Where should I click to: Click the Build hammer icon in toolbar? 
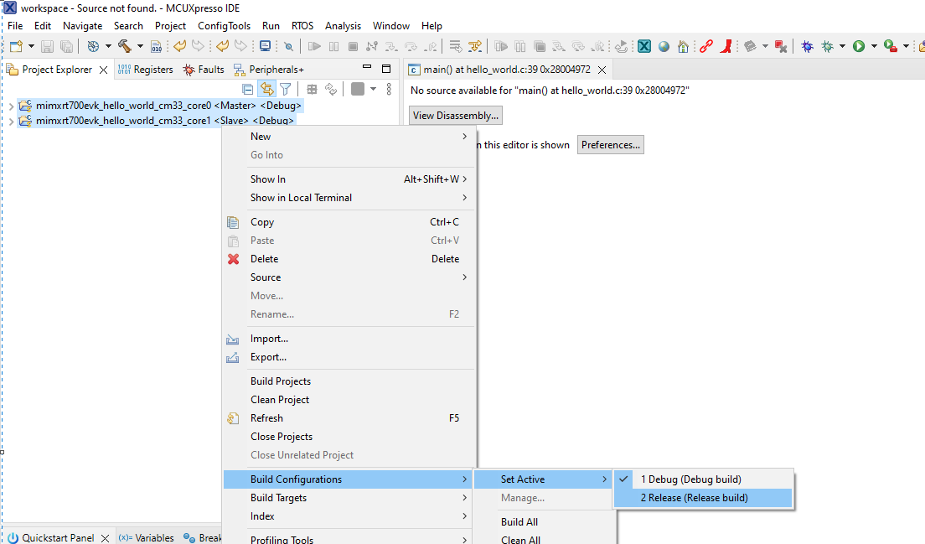click(x=125, y=46)
